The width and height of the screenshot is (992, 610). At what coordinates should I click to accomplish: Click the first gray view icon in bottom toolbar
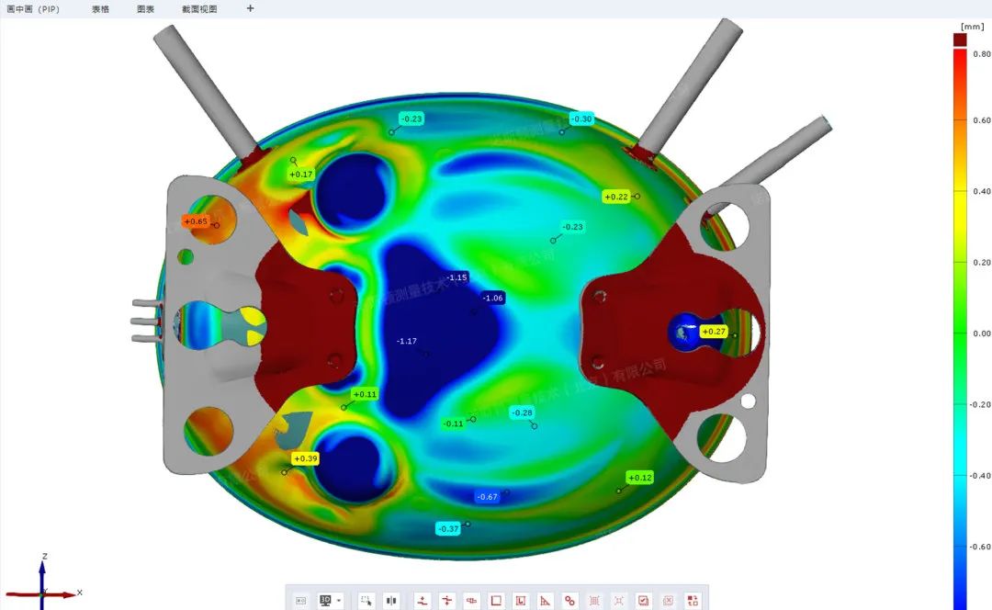[x=301, y=601]
